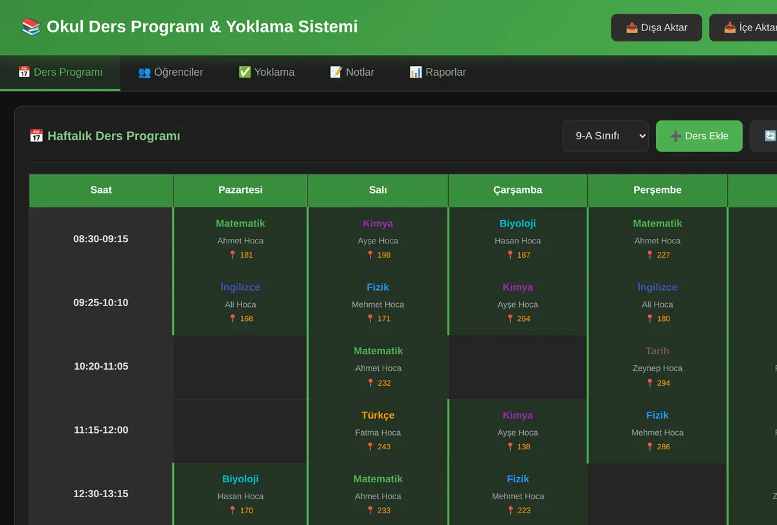Open Monday's Biyoloji lesson at 12:30
This screenshot has width=777, height=525.
240,494
